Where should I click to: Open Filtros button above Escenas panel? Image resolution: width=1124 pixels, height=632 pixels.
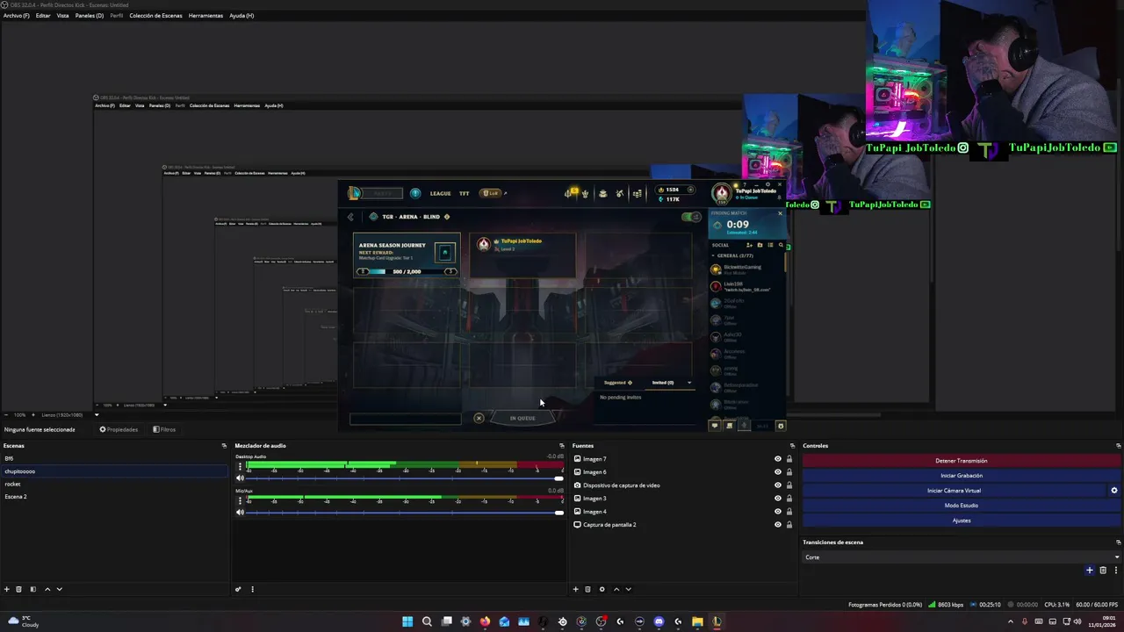(164, 429)
